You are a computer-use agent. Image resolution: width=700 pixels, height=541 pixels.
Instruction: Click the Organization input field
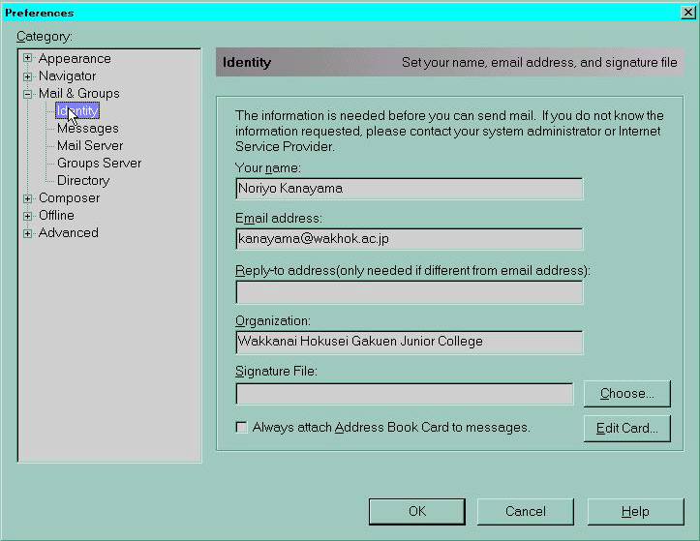409,342
